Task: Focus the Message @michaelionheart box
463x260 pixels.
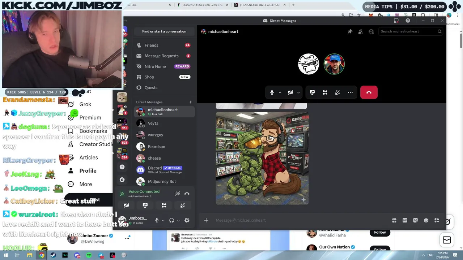Action: coord(300,220)
